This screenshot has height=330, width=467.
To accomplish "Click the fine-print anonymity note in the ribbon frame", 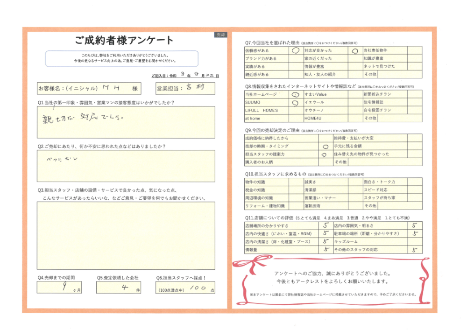I will point(333,295).
